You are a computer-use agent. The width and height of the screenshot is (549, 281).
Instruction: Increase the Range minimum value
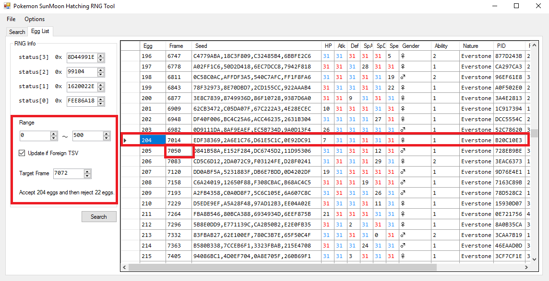(x=54, y=134)
